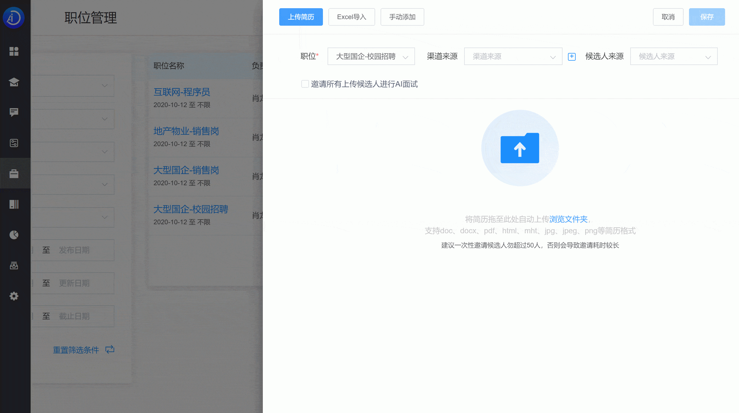739x413 pixels.
Task: Click the plus icon to add channel source
Action: (x=572, y=57)
